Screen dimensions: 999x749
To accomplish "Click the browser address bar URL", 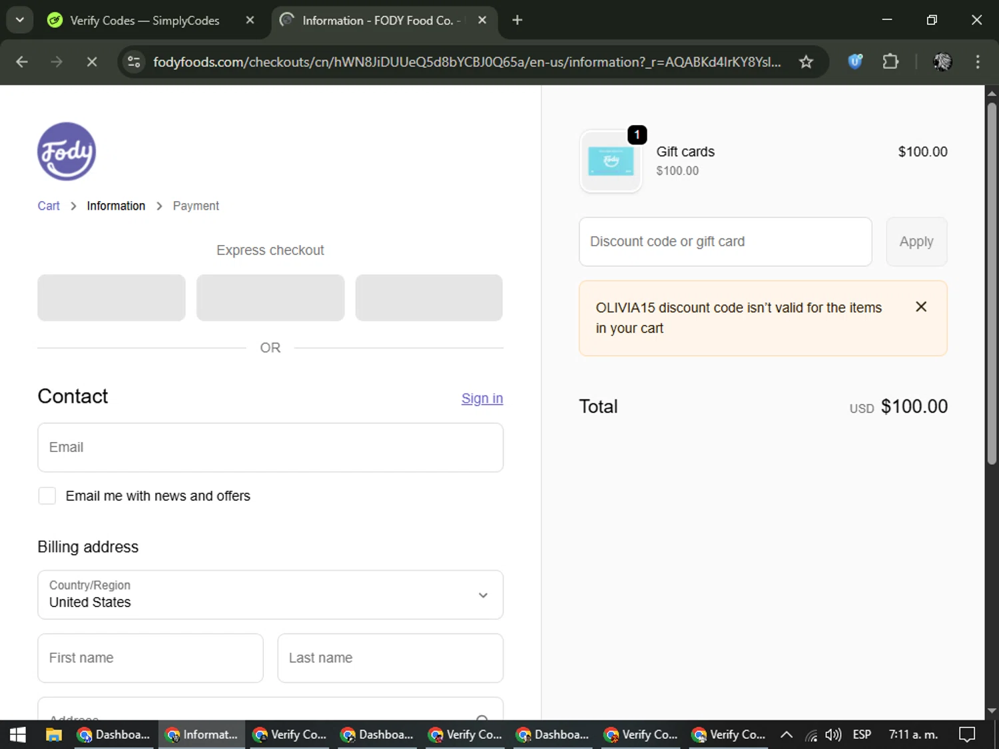I will coord(467,62).
